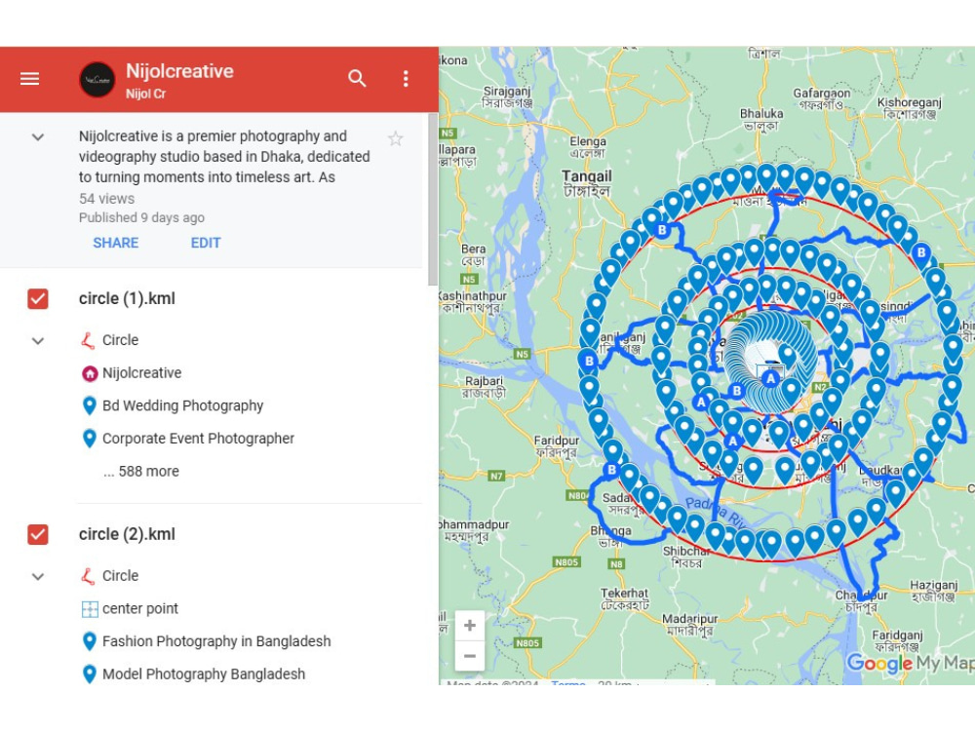Open the three-dot more options menu
Viewport: 975px width, 731px height.
tap(406, 78)
